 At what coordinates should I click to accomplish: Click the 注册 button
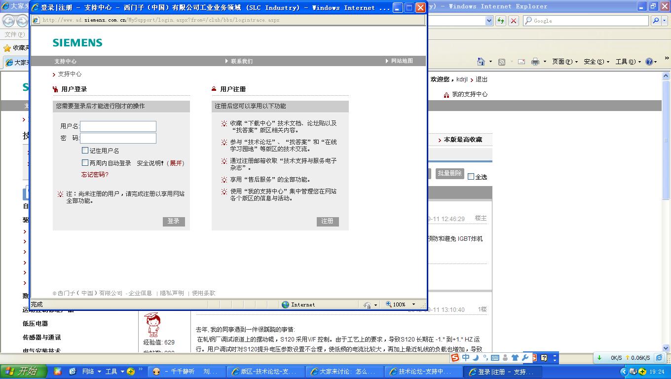click(x=328, y=221)
